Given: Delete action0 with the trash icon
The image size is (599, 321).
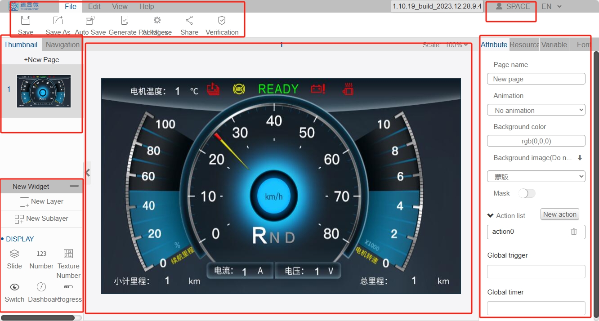Looking at the screenshot, I should tap(574, 232).
